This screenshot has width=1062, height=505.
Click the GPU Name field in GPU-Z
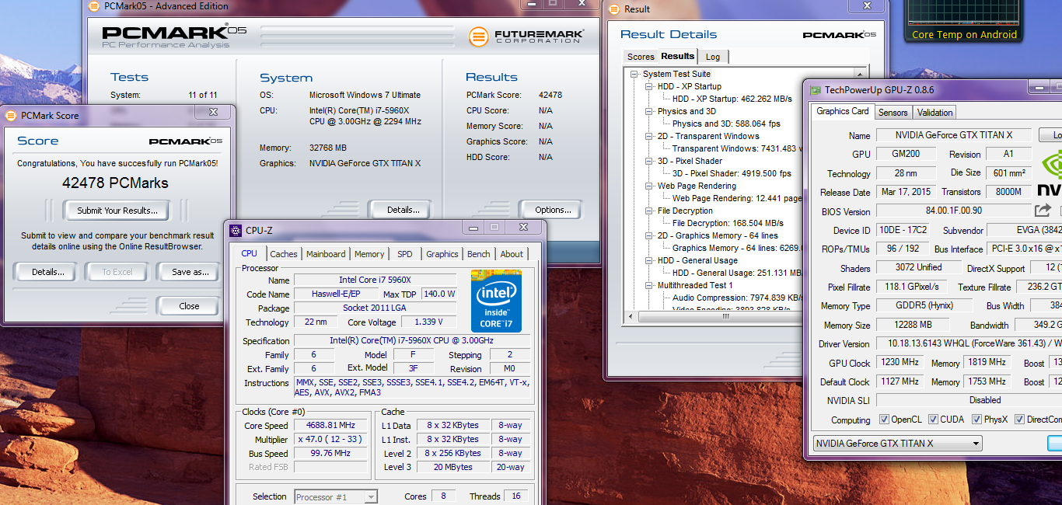[x=954, y=135]
